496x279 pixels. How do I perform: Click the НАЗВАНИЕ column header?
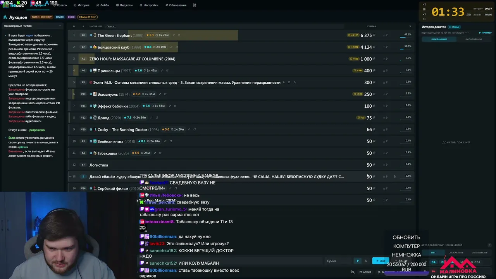point(96,26)
